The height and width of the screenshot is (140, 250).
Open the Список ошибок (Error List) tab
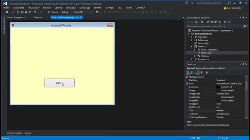[14, 133]
